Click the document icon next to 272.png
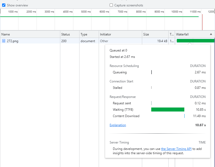This screenshot has width=215, height=167. click(4, 41)
